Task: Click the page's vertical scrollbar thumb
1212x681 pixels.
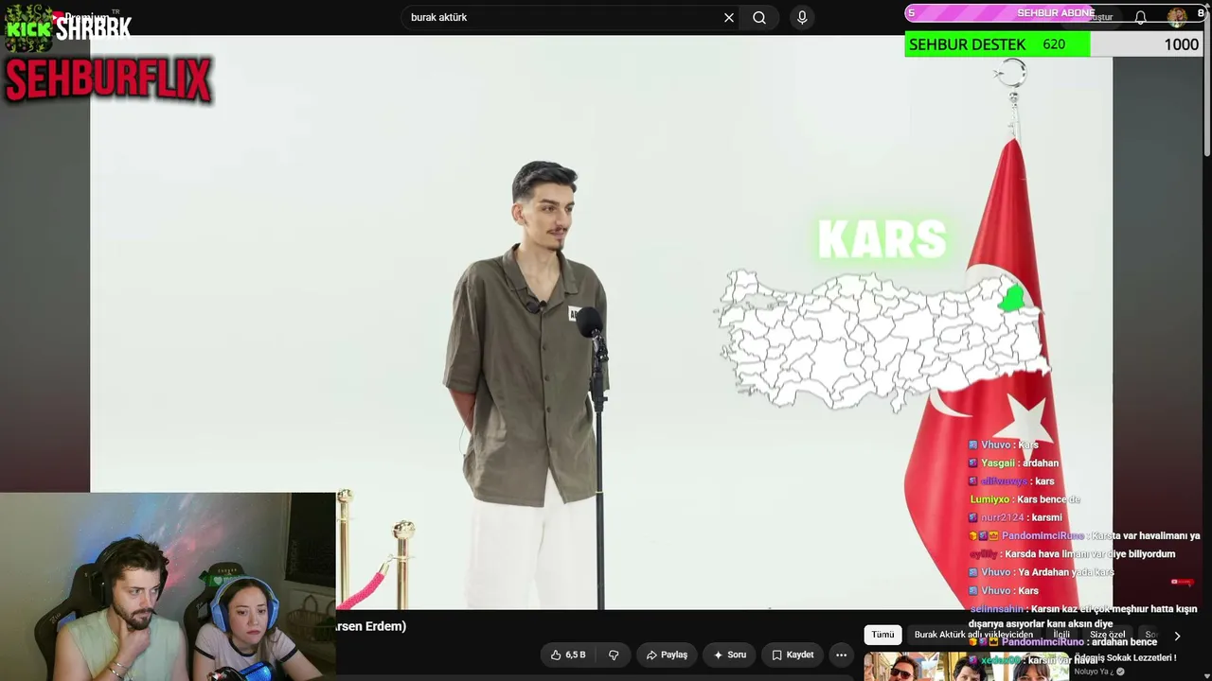Action: pyautogui.click(x=1207, y=85)
